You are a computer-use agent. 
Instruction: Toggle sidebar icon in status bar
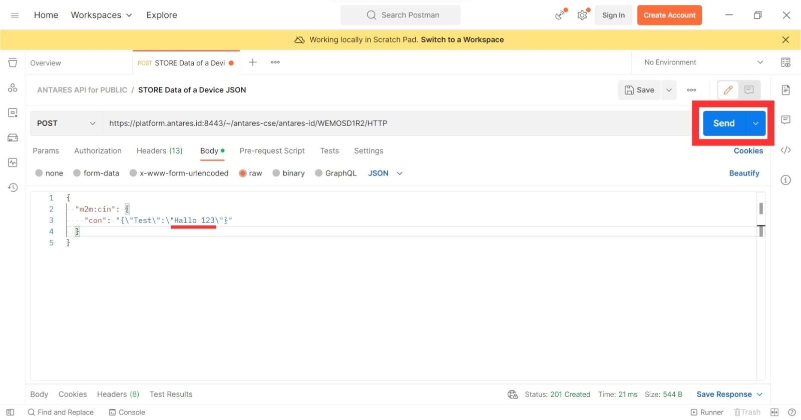10,412
